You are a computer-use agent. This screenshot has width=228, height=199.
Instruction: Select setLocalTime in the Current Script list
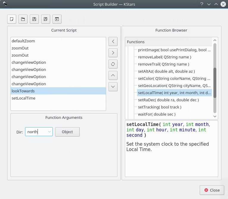(23, 98)
